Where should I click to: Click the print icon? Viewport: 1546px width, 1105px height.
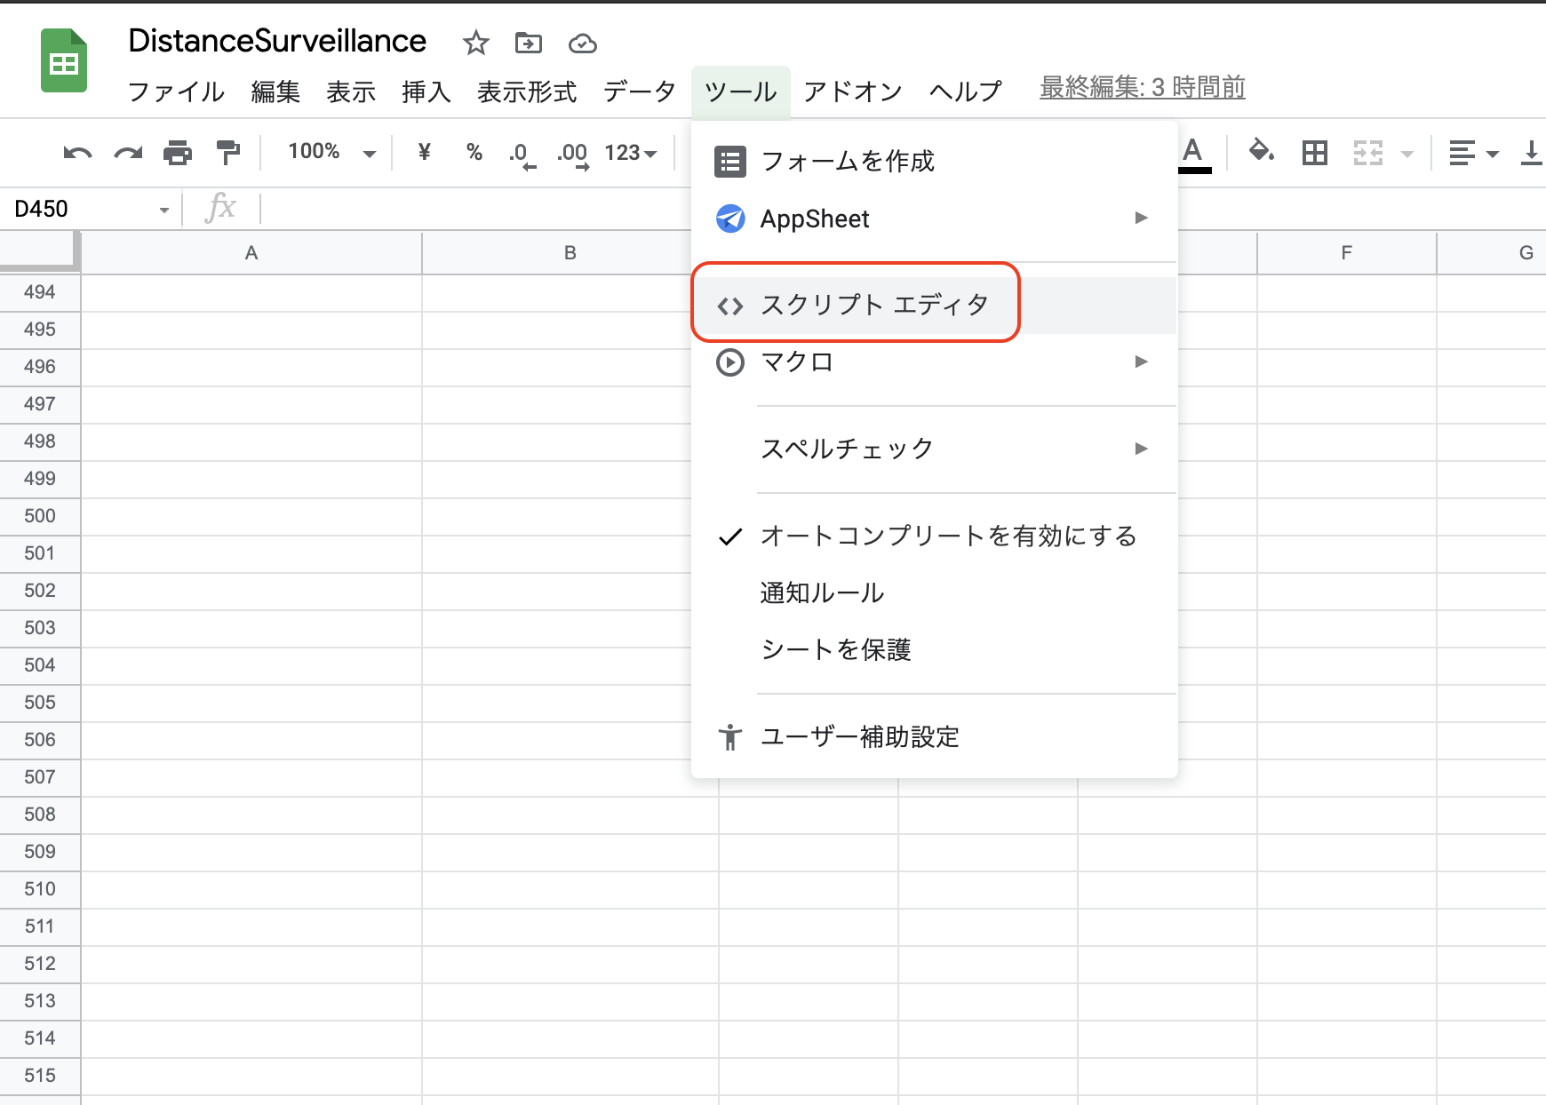pyautogui.click(x=178, y=153)
